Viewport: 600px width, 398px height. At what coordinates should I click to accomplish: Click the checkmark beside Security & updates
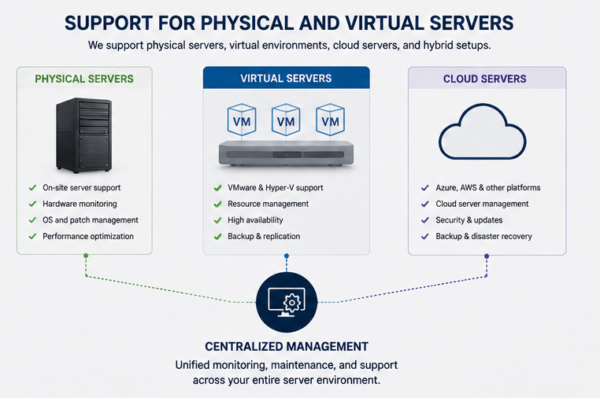pos(425,220)
